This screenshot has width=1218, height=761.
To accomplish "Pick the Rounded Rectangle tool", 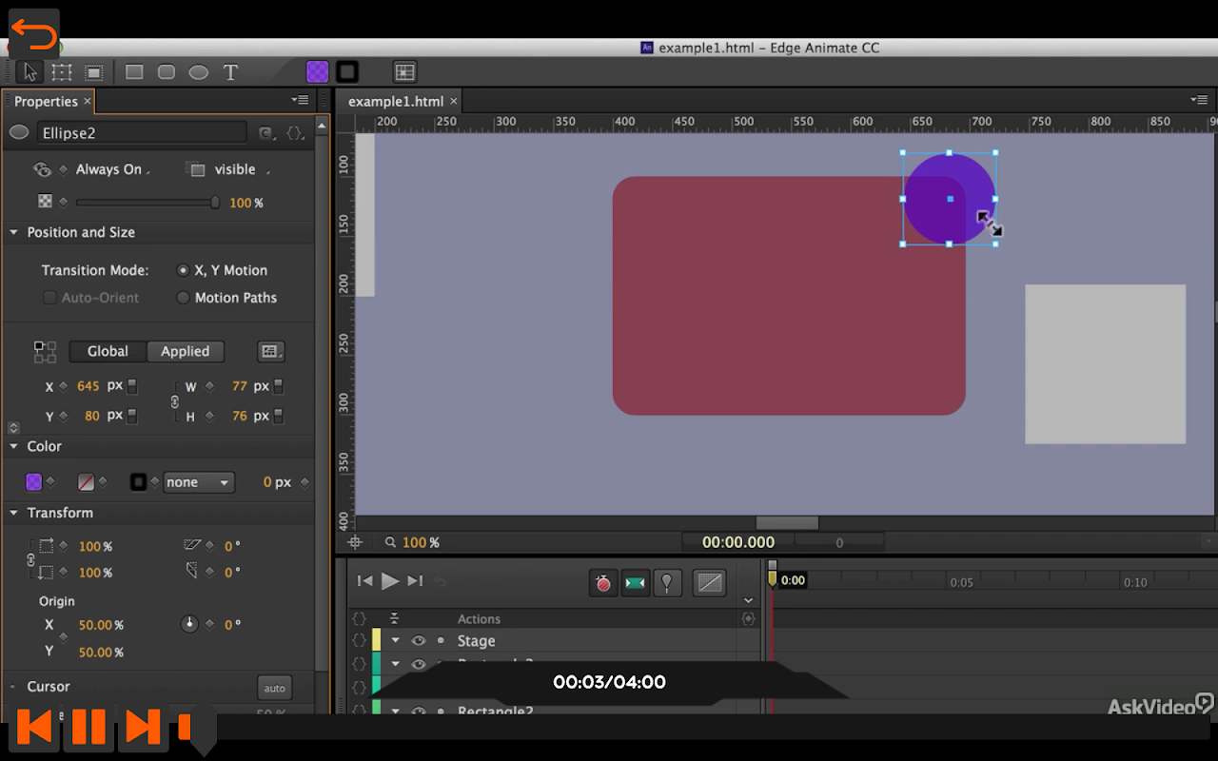I will pyautogui.click(x=167, y=72).
